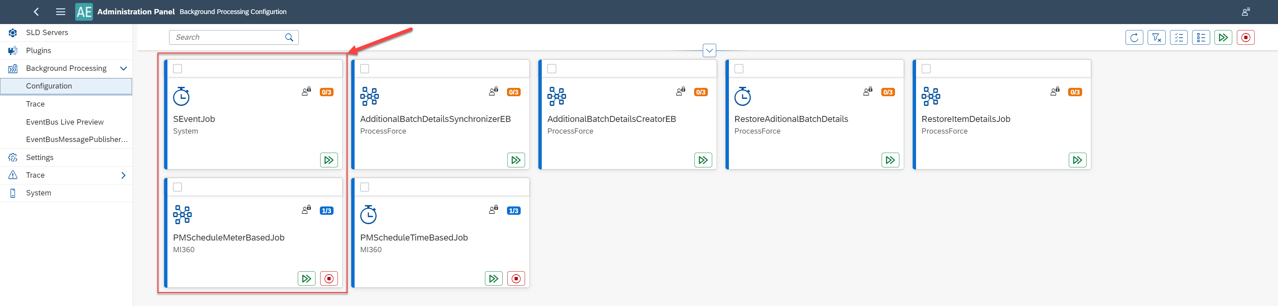Clear the filters using the filter-x icon
This screenshot has height=306, width=1278.
tap(1156, 37)
